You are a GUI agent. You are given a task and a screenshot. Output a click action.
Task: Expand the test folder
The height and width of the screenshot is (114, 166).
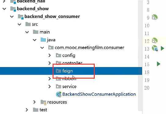pos(27,110)
